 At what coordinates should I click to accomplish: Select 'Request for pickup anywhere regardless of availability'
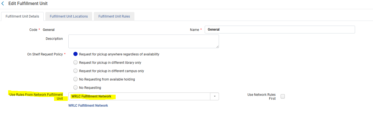pos(75,54)
